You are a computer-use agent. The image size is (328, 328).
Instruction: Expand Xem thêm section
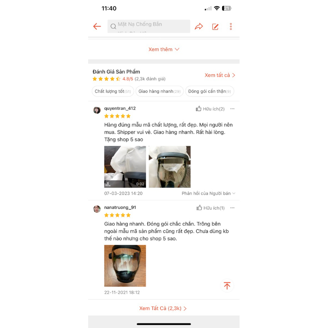point(164,49)
